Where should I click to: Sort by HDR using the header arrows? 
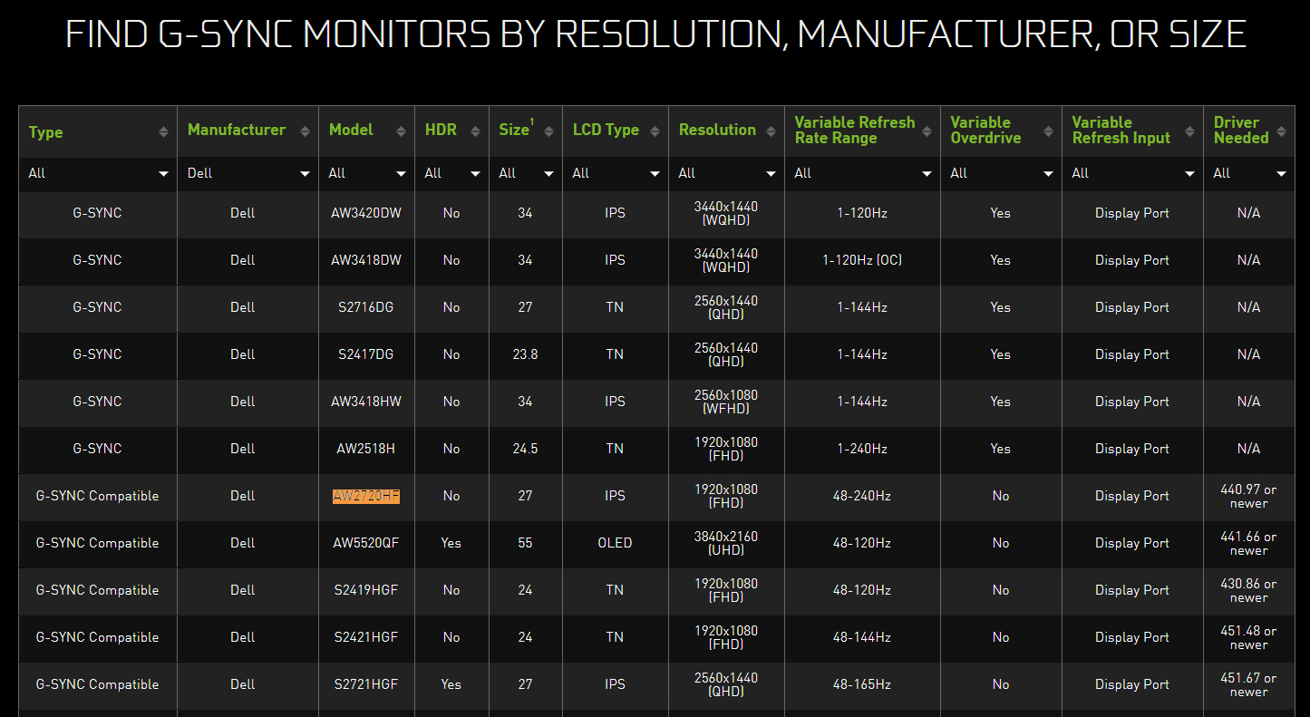click(x=475, y=132)
